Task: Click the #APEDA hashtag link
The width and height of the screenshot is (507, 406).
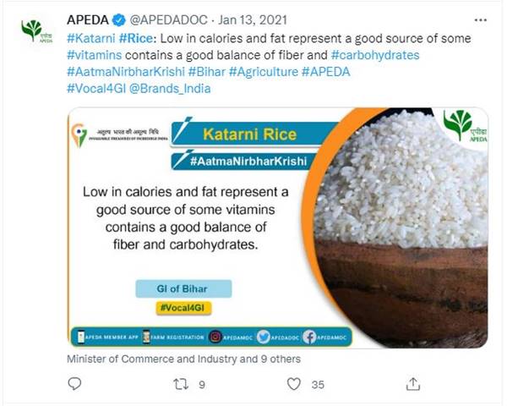Action: pos(325,72)
